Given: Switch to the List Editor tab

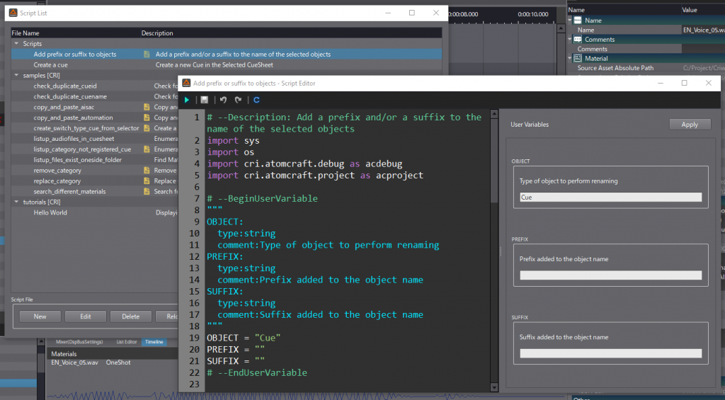Looking at the screenshot, I should (126, 342).
